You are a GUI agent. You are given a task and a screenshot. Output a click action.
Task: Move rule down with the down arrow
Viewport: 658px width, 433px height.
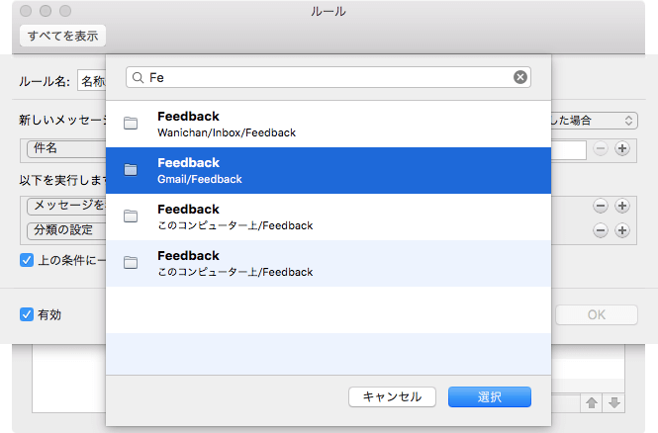pos(613,402)
